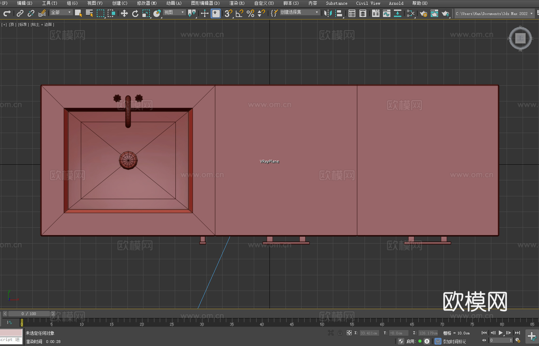
Task: Open the Civil View menu
Action: 368,3
